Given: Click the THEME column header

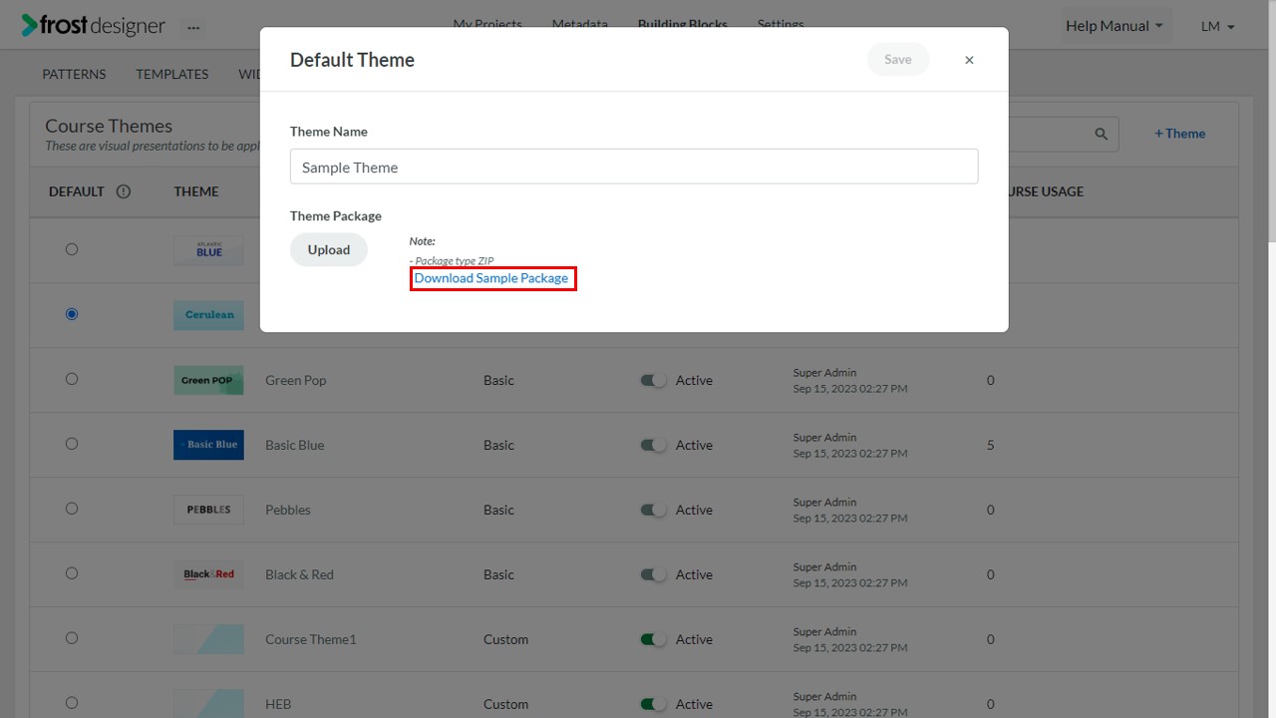Looking at the screenshot, I should (196, 191).
